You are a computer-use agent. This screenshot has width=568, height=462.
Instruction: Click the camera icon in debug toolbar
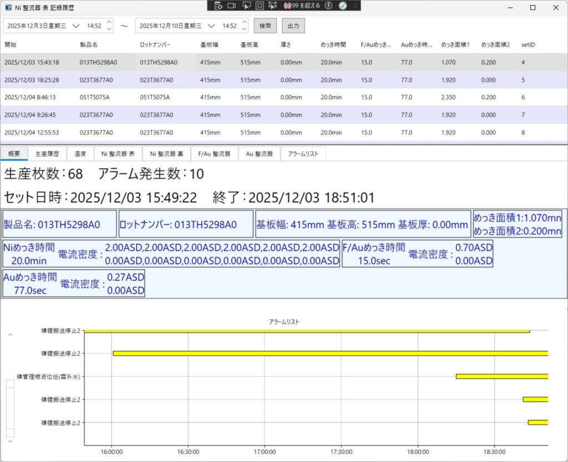click(x=232, y=6)
